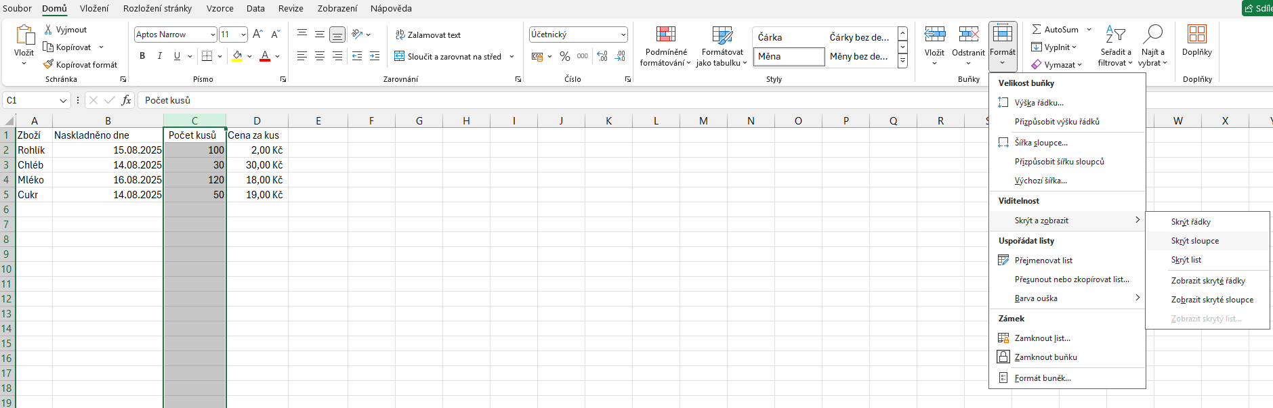Select Šířka sloupce... menu entry
Screen dimensions: 1273x408
pos(1068,143)
